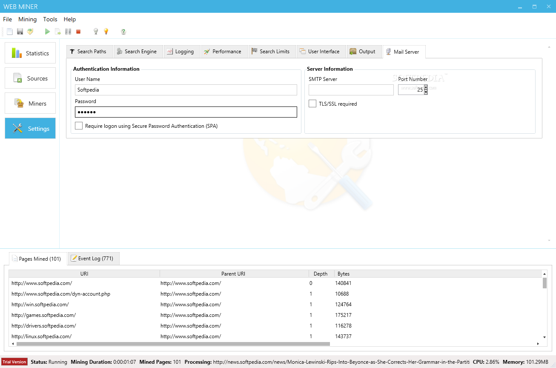Select the Settings sidebar button
Viewport: 556px width, 368px height.
pyautogui.click(x=30, y=128)
